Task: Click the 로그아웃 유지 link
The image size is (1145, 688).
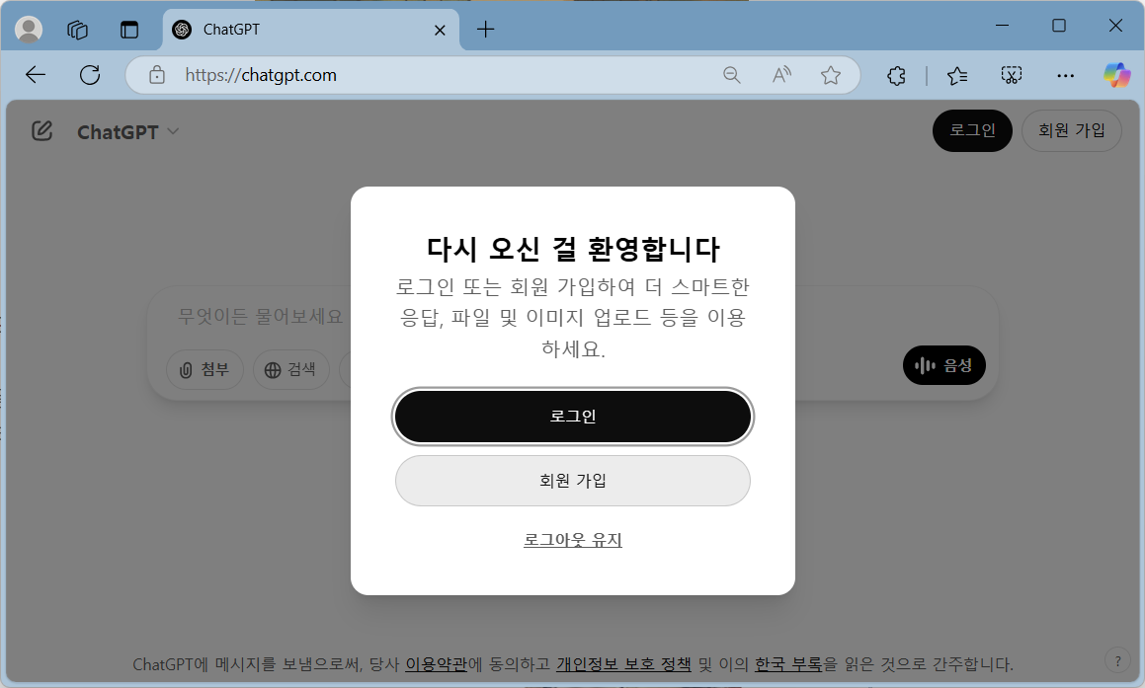Action: 573,540
